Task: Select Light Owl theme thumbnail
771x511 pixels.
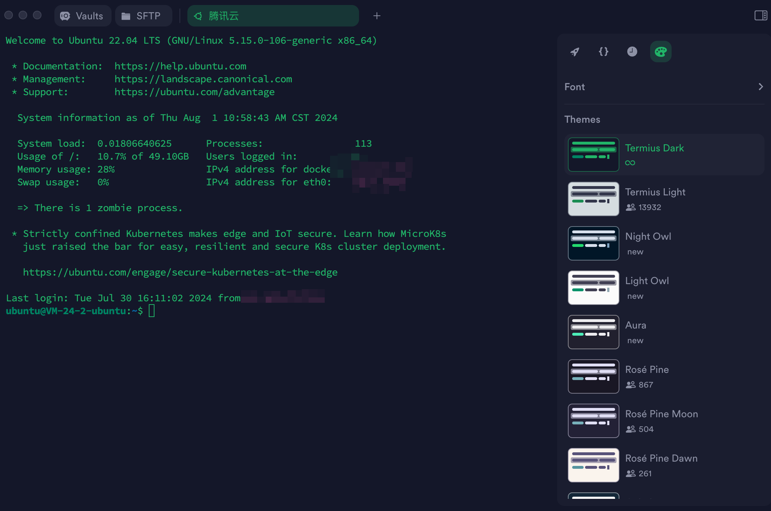Action: pyautogui.click(x=594, y=288)
